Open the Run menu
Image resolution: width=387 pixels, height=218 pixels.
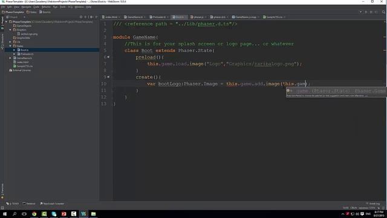tap(55, 7)
